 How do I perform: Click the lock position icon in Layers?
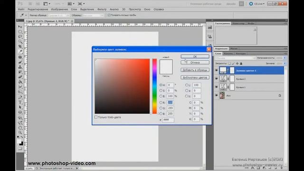237,63
